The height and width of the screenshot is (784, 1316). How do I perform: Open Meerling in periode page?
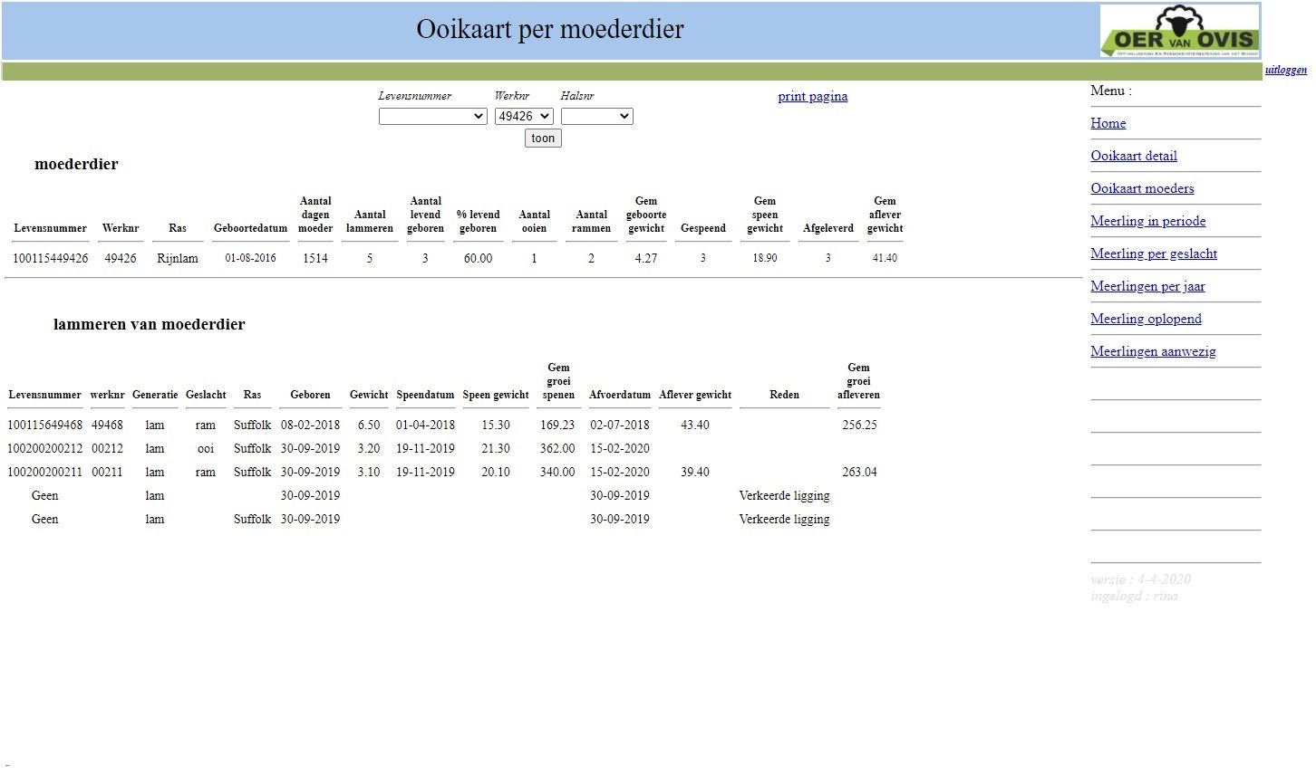pyautogui.click(x=1147, y=221)
